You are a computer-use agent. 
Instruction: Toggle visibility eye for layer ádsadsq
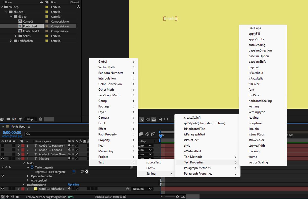pyautogui.click(x=3, y=159)
